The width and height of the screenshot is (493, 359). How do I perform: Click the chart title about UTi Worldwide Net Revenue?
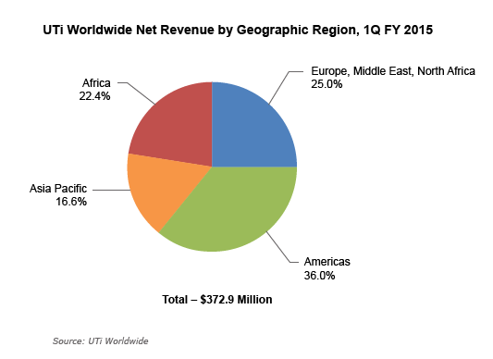tap(238, 31)
